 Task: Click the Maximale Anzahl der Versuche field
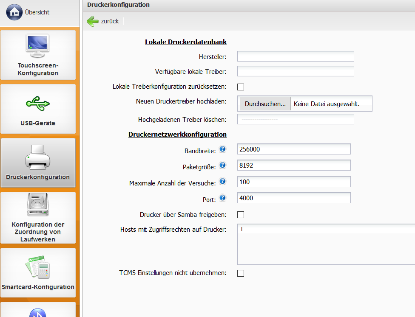pos(294,182)
